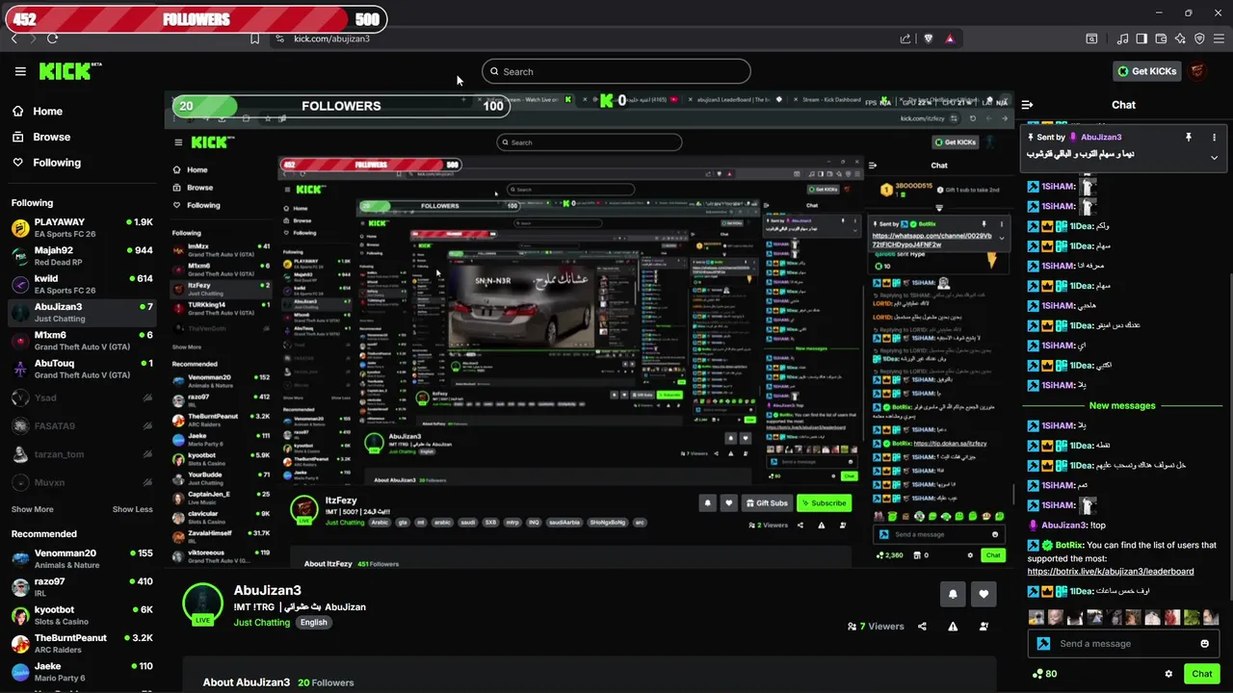Open recommended channel razo97

tap(82, 586)
